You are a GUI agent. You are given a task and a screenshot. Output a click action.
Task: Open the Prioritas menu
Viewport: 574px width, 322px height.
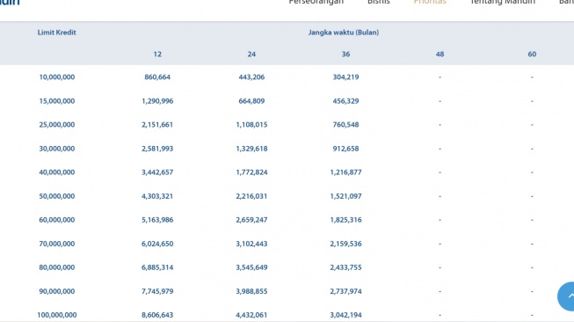coord(430,2)
